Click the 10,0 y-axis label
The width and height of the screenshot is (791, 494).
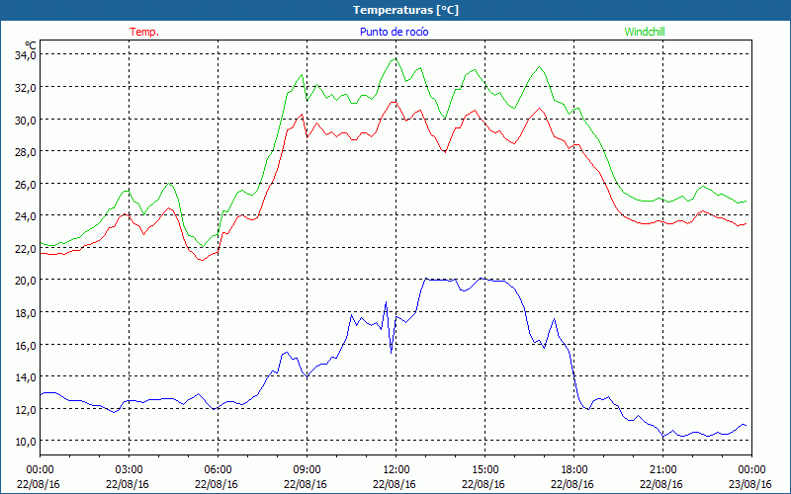pyautogui.click(x=26, y=441)
